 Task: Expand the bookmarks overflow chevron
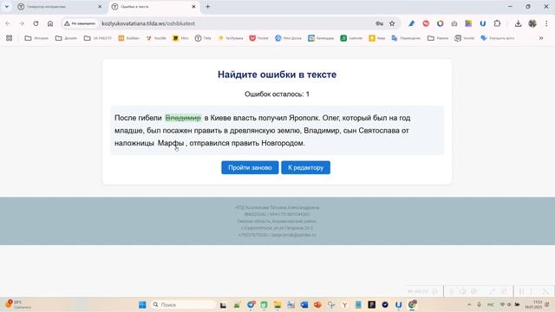pos(541,38)
